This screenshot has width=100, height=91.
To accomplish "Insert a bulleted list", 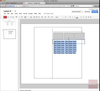I will 84,17.
